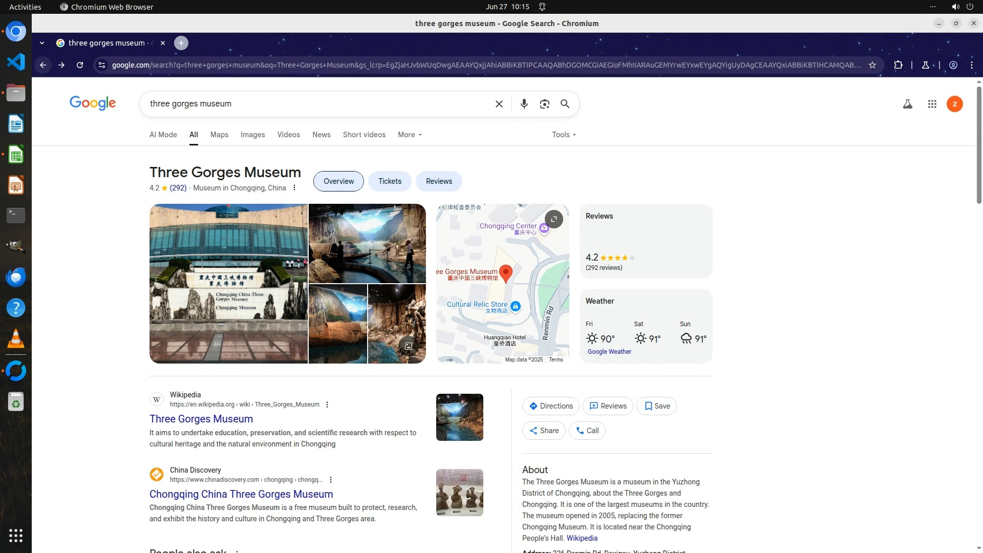Viewport: 983px width, 553px height.
Task: Select the Tickets chip
Action: (390, 181)
